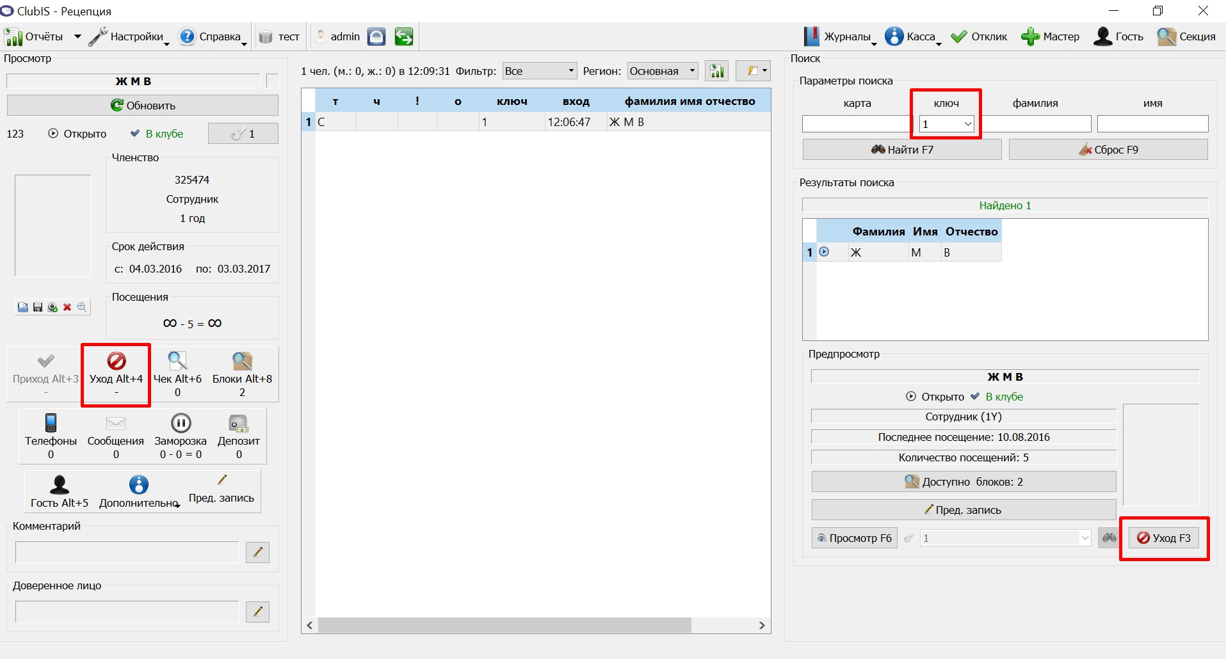Click the Гость Alt+5 guest icon
1226x659 pixels.
coord(60,485)
